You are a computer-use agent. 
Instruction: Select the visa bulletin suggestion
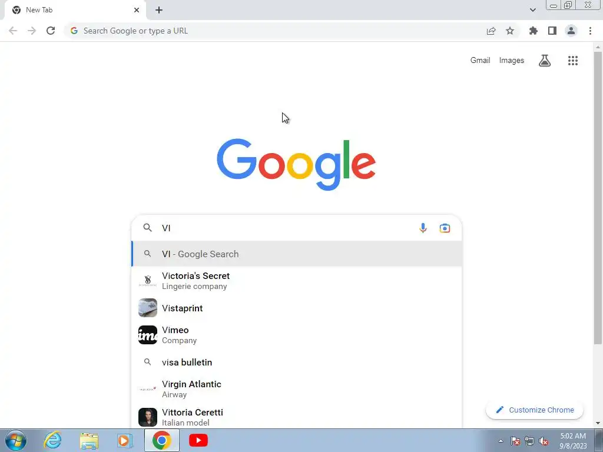(x=297, y=362)
